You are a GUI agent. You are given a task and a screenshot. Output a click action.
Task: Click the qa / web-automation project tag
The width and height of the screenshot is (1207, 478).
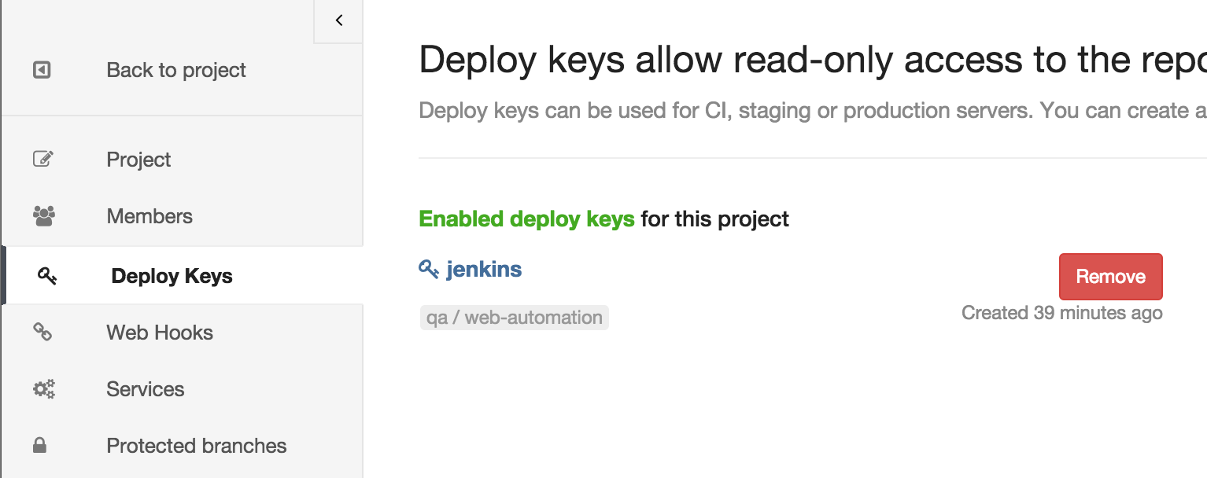[515, 318]
